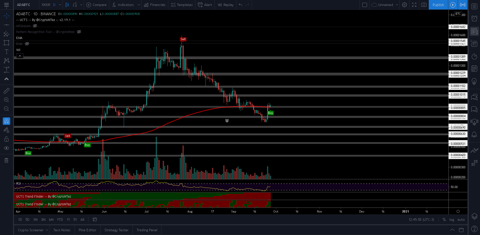The height and width of the screenshot is (235, 480).
Task: Click the trash remove drawings icon
Action: pos(6,160)
